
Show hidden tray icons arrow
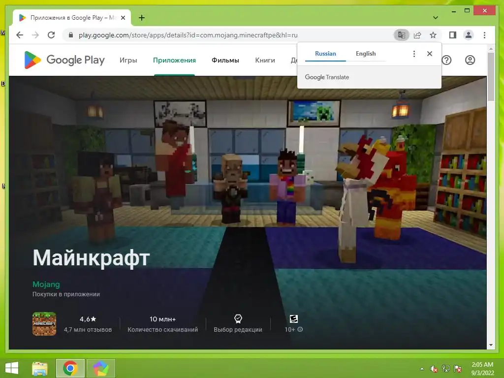click(422, 369)
